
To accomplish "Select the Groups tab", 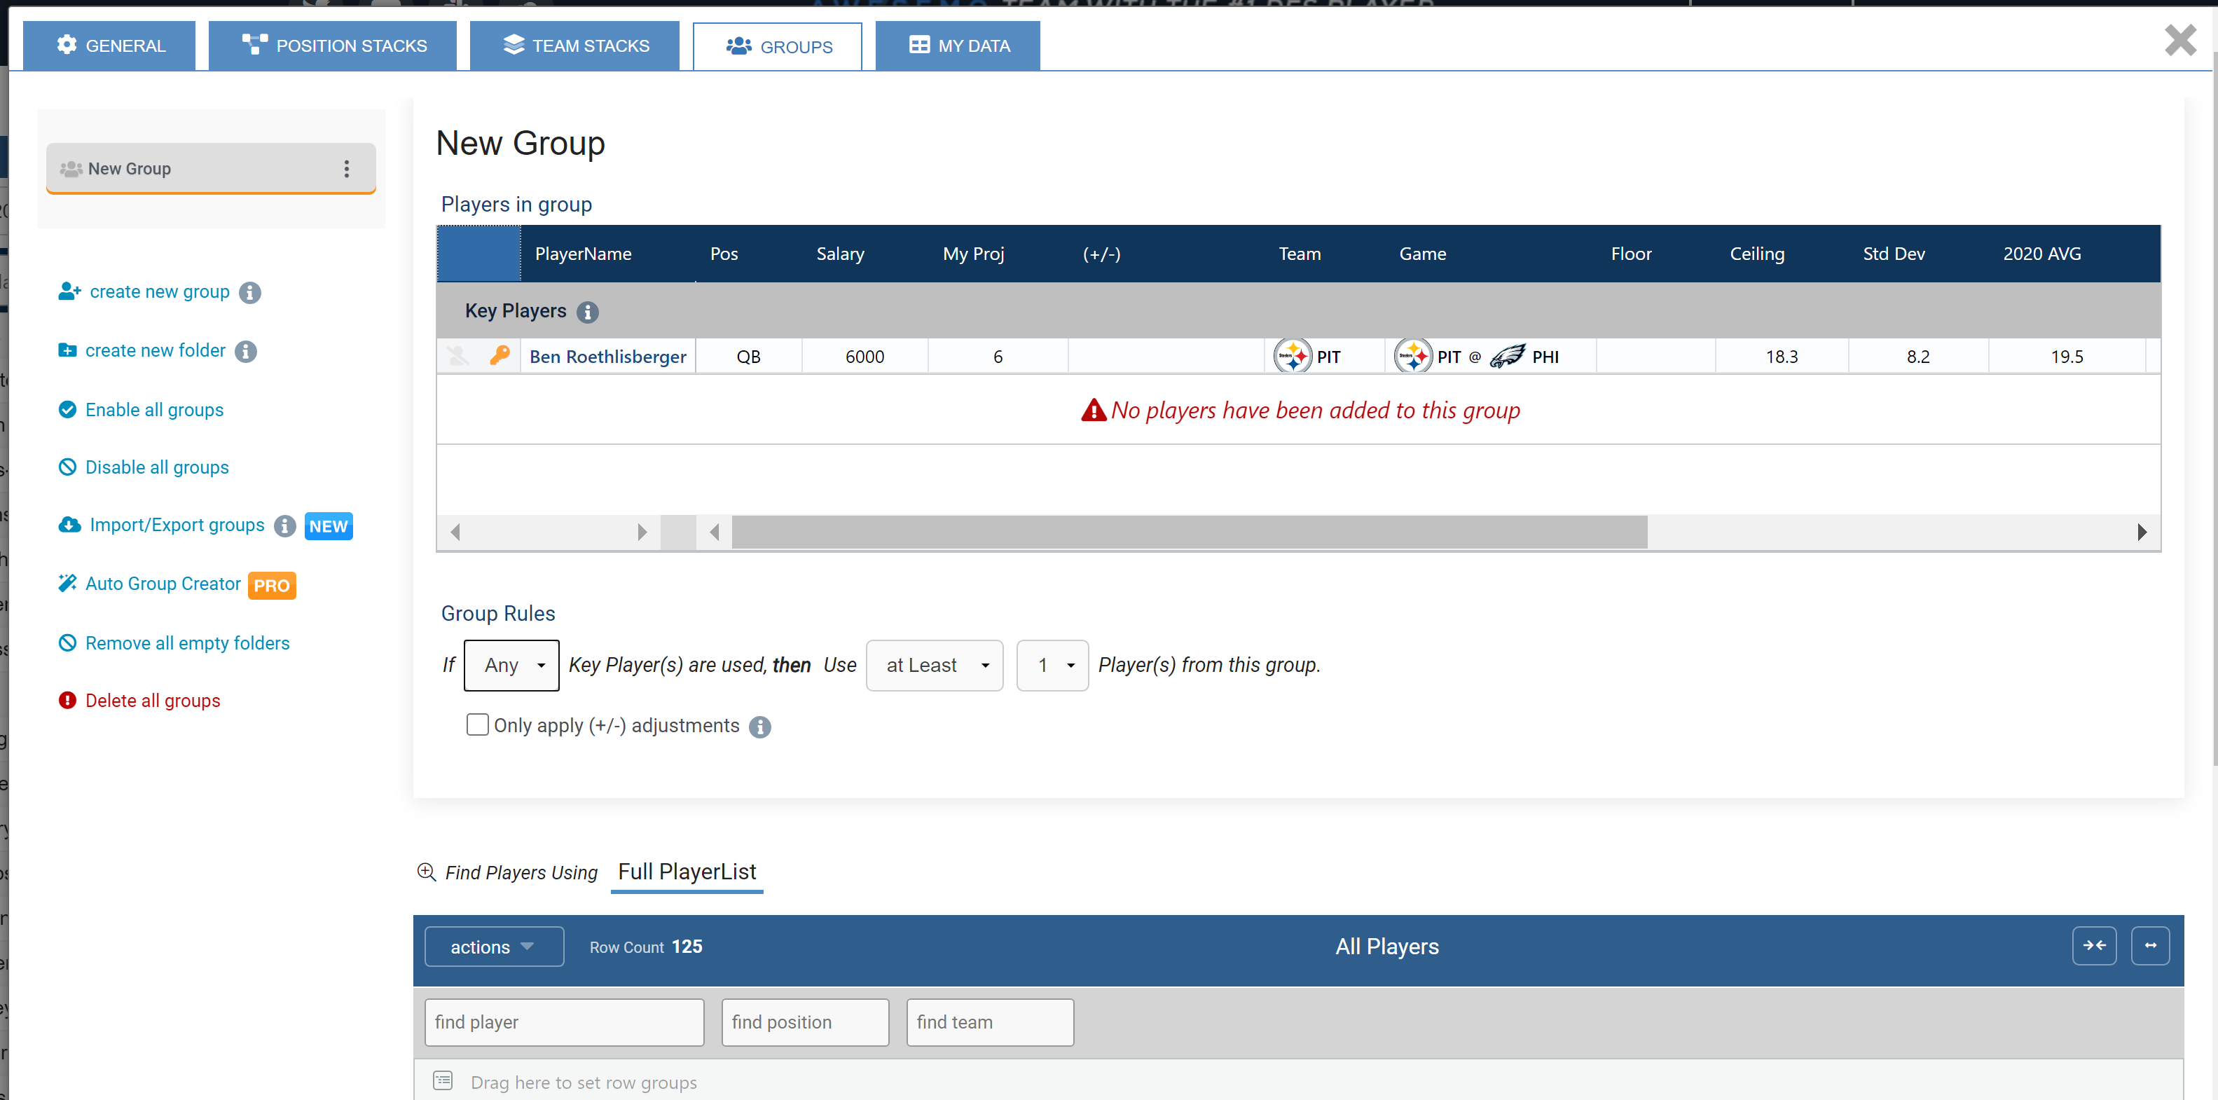I will (x=778, y=46).
